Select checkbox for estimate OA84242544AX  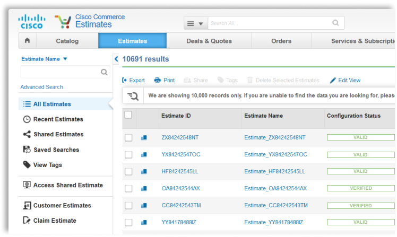click(x=128, y=189)
